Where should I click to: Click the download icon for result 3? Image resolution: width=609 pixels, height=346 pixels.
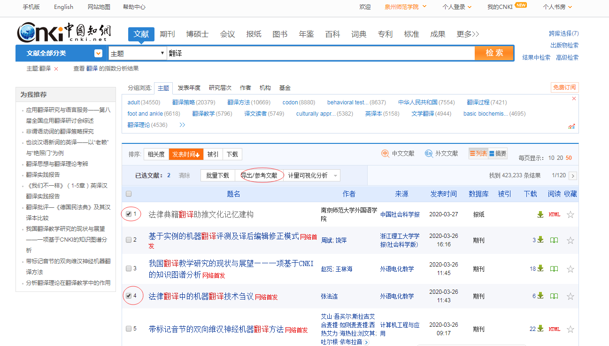coord(540,269)
